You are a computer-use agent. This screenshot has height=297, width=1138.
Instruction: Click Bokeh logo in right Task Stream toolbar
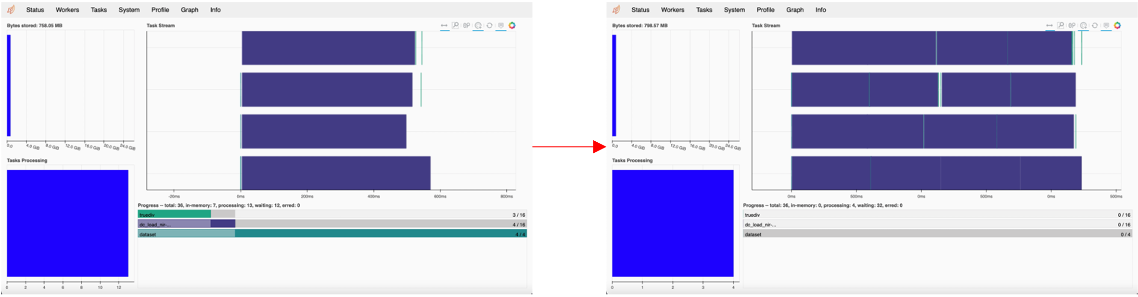1117,25
